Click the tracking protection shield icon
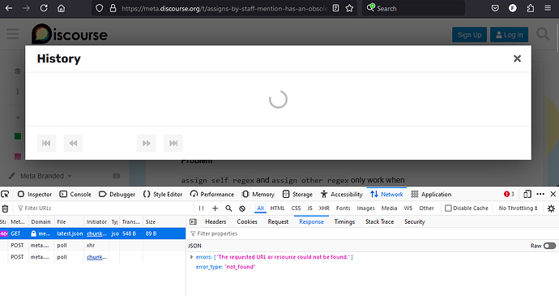 [100, 8]
